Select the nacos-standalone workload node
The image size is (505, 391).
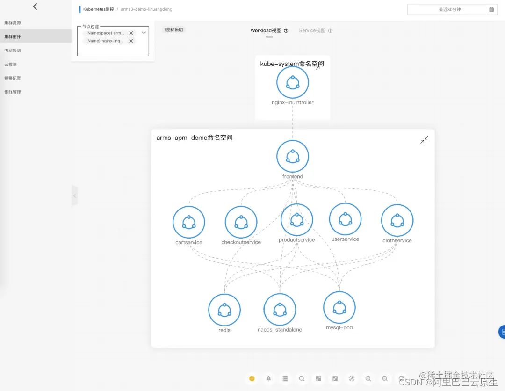pyautogui.click(x=280, y=310)
